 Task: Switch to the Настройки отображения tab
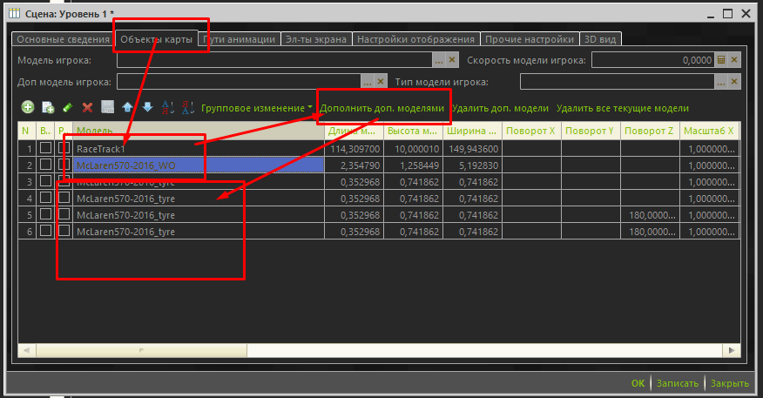point(415,39)
